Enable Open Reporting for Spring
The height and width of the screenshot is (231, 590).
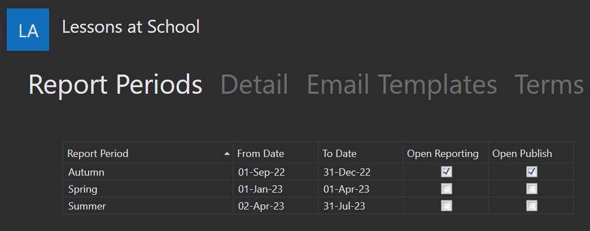[x=446, y=189]
